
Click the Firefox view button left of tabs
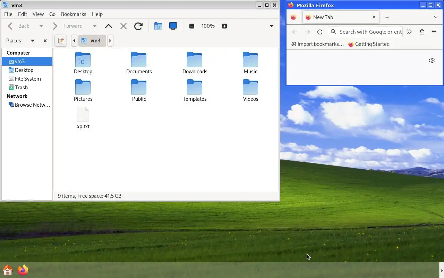293,17
